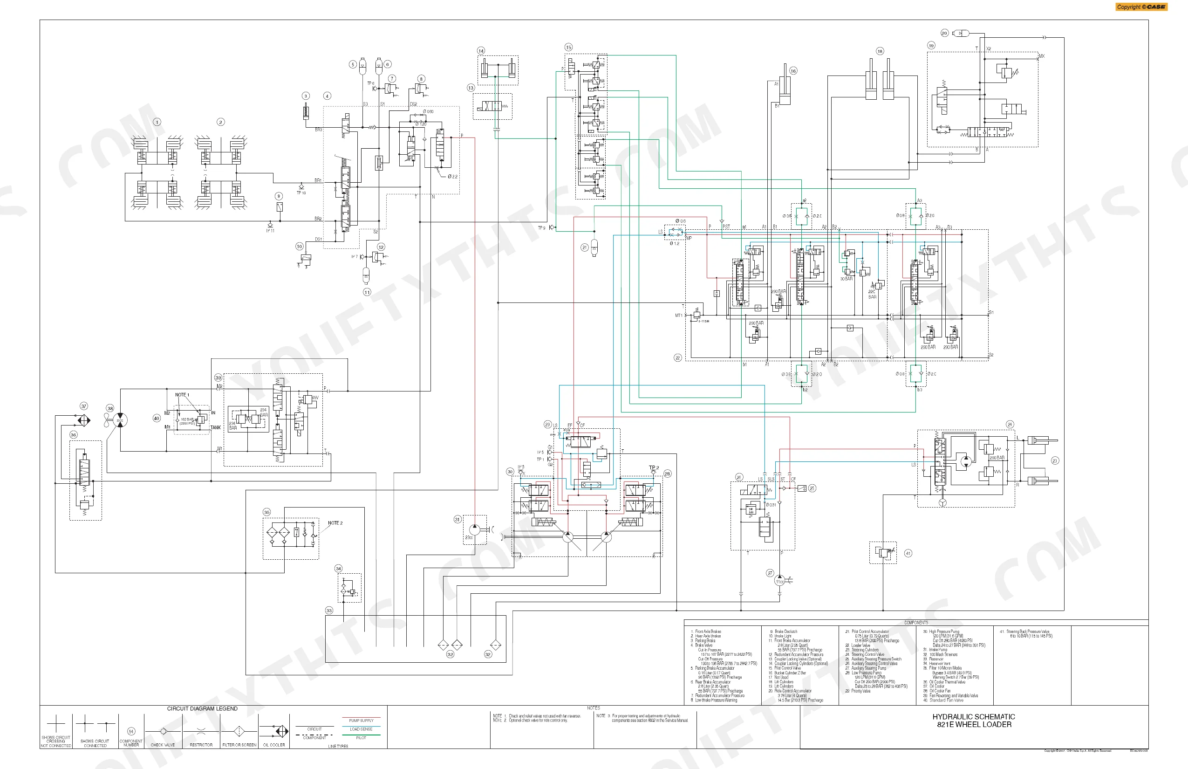
Task: Click NOTE 3 about testing hydraulic components
Action: (642, 718)
